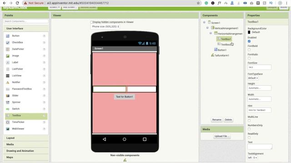Viewport: 291px width, 163px height.
Task: Click the Height Automatic field
Action: pyautogui.click(x=259, y=88)
